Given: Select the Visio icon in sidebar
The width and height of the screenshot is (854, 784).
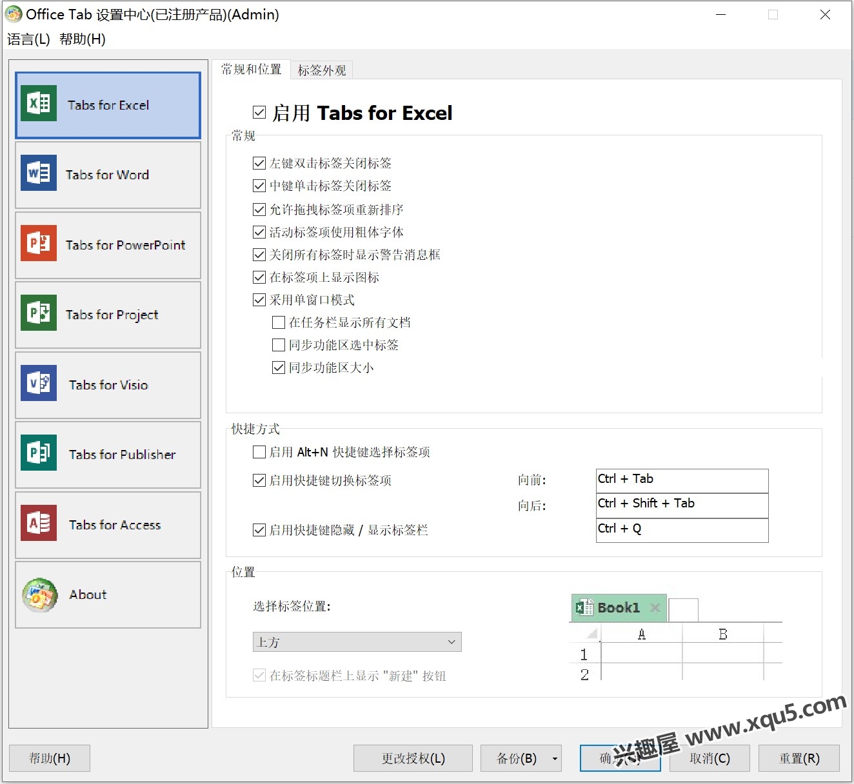Looking at the screenshot, I should (39, 383).
